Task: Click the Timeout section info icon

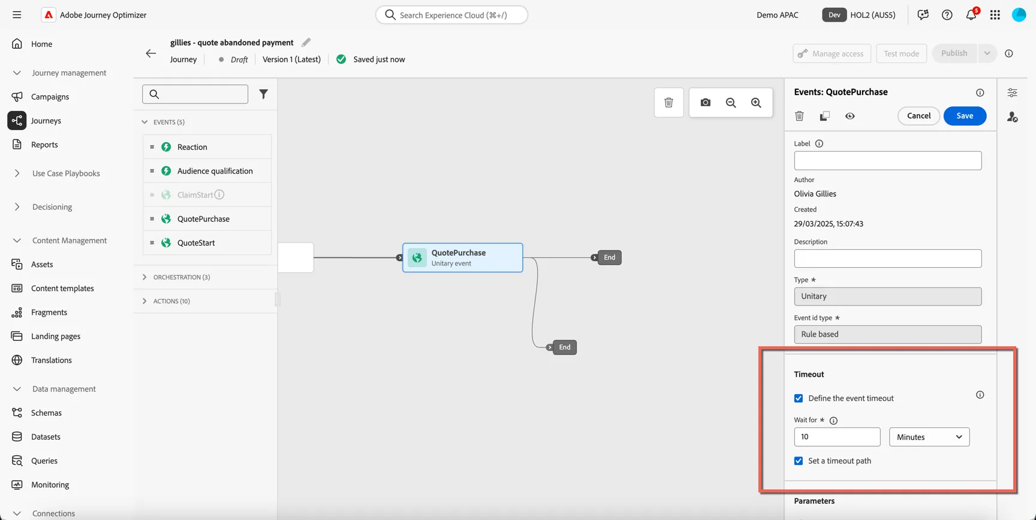Action: [x=980, y=395]
